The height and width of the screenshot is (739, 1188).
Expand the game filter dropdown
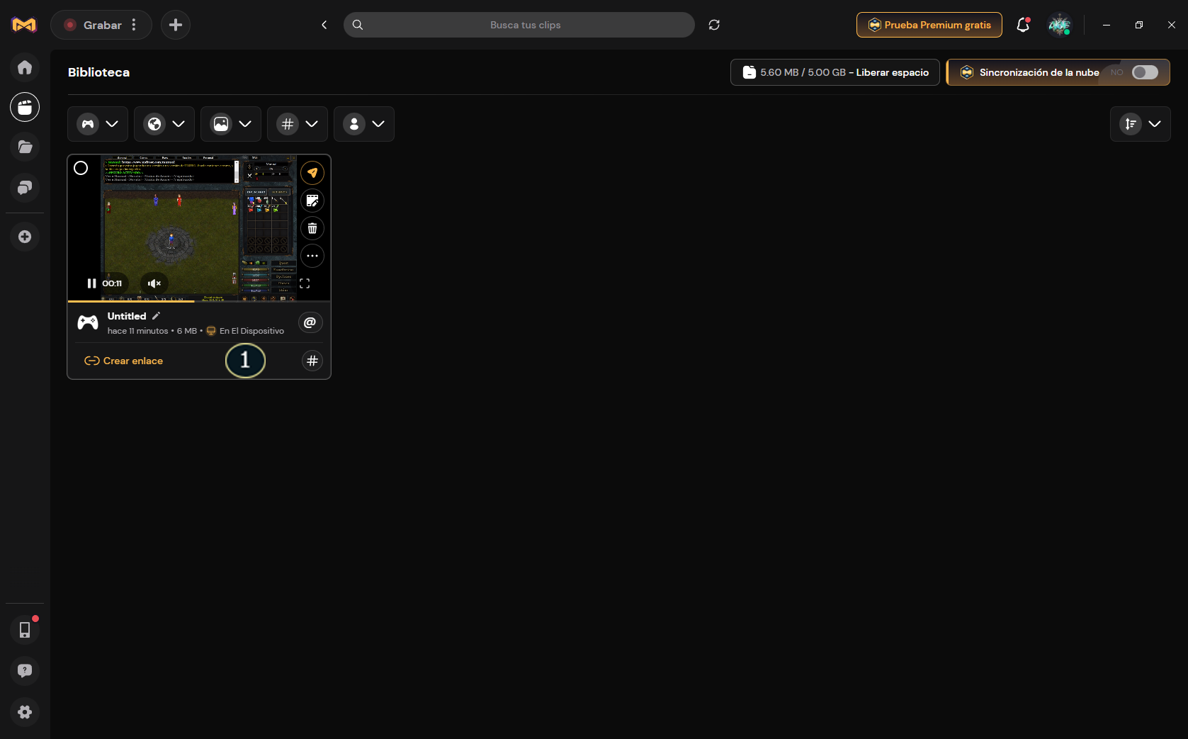click(98, 124)
